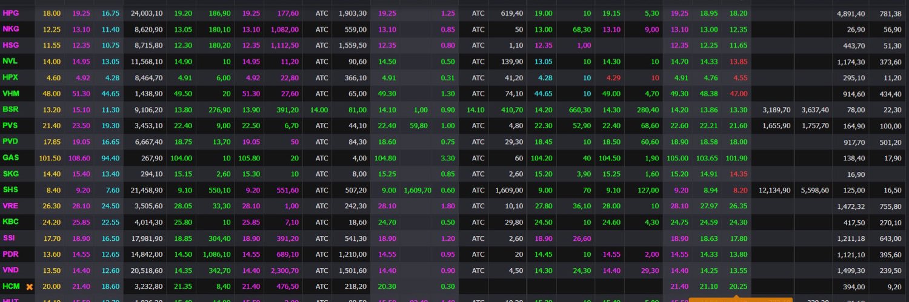The height and width of the screenshot is (302, 909).
Task: Click 3,637,40 in the BSR row
Action: click(814, 109)
